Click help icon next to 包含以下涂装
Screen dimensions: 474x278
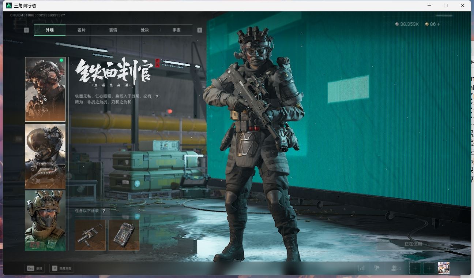[x=104, y=211]
